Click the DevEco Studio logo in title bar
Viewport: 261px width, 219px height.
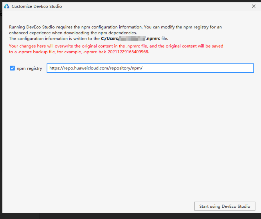point(6,6)
